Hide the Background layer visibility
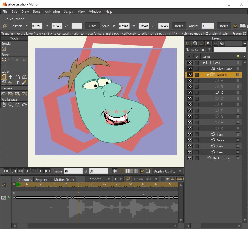 (190, 158)
